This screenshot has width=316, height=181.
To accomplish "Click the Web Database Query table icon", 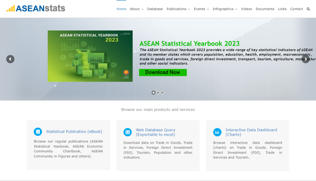I will [127, 132].
